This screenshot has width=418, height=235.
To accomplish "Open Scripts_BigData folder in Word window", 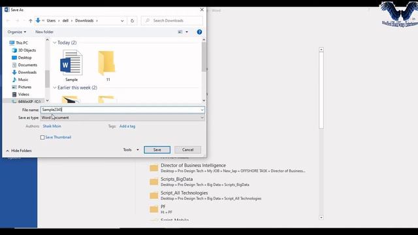I will pyautogui.click(x=199, y=181).
